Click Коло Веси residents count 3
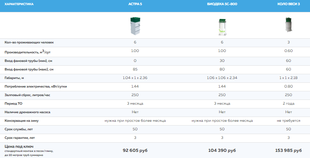The image size is (310, 158). [x=288, y=42]
